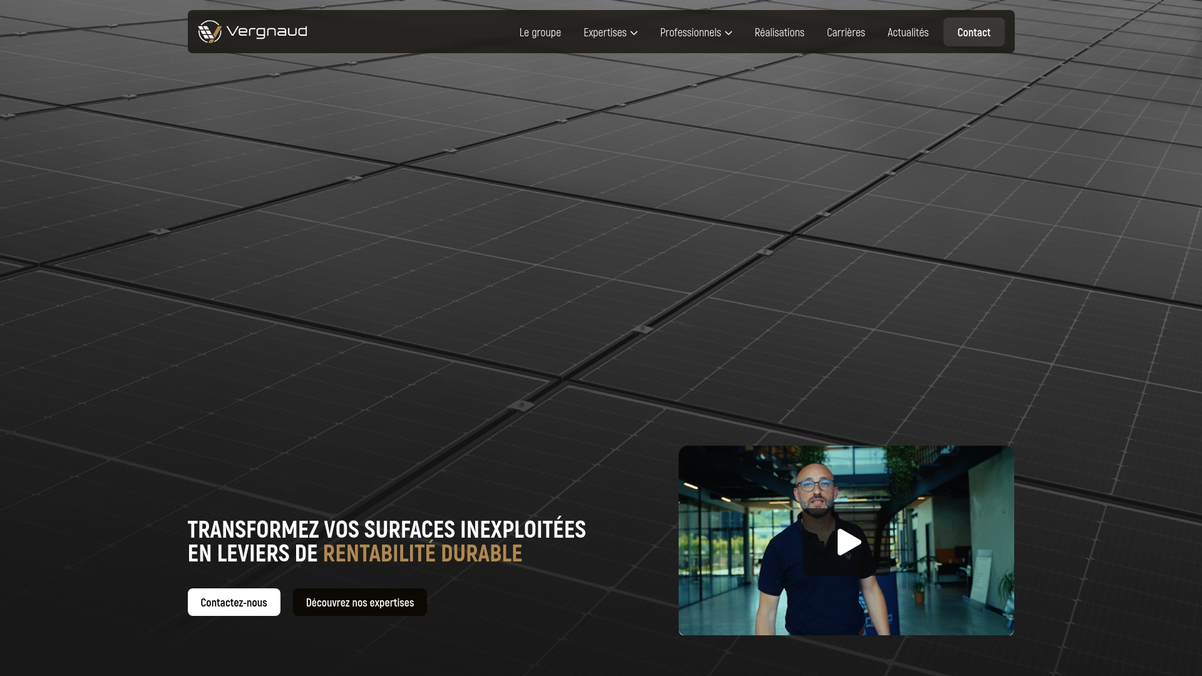Click the Contactez-nous button

pos(234,602)
